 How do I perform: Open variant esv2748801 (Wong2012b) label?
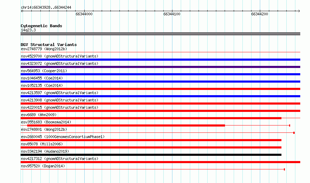coord(44,129)
